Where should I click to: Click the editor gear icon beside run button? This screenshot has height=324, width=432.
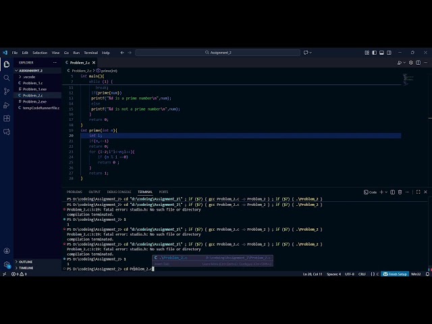click(411, 63)
